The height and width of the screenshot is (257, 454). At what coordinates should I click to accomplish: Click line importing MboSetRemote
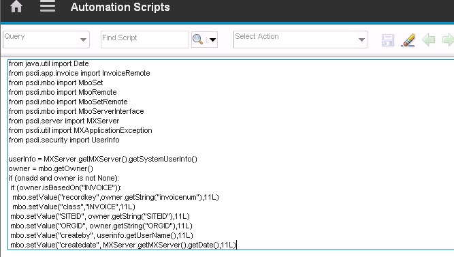68,102
